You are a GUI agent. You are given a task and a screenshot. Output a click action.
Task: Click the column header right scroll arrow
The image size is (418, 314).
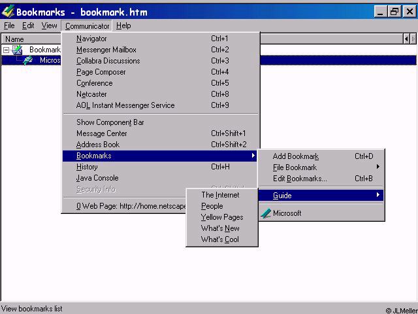coord(413,39)
